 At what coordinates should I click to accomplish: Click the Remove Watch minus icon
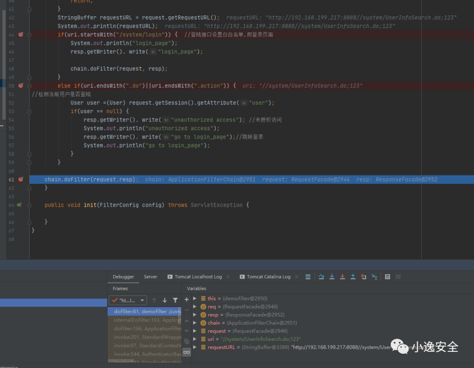coord(187,310)
